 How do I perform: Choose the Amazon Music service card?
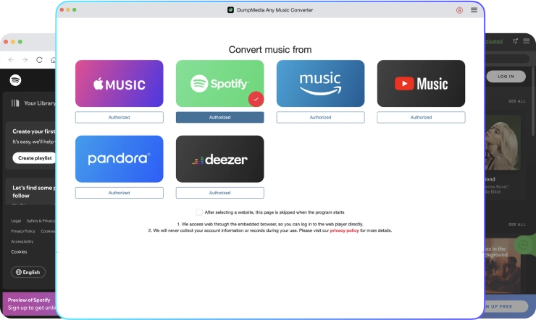320,84
